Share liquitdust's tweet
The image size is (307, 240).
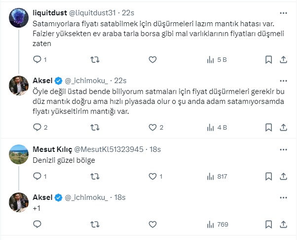click(284, 60)
